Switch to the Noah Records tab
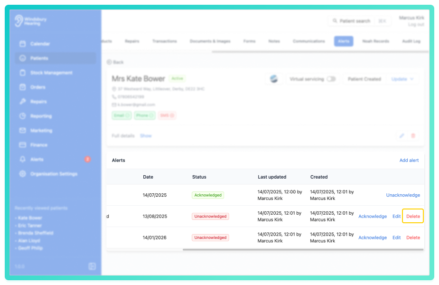The width and height of the screenshot is (439, 285). click(376, 41)
